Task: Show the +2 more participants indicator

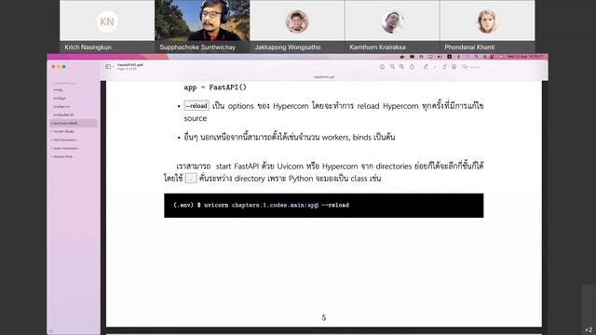Action: (589, 329)
